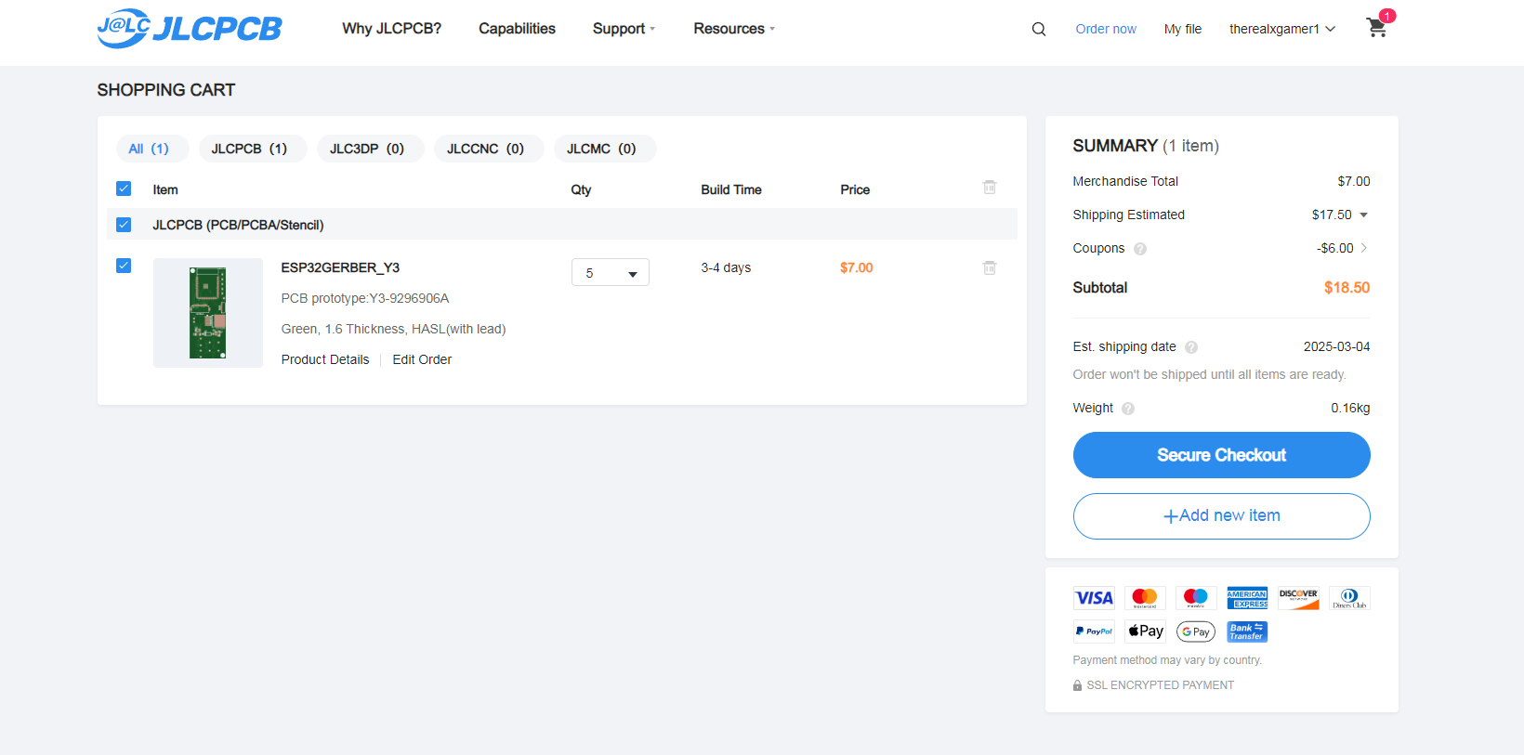1524x755 pixels.
Task: Click the Discover payment icon
Action: coord(1298,598)
